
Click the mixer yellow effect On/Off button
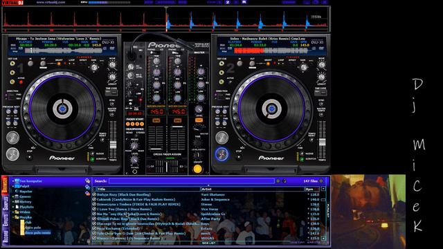[197, 169]
